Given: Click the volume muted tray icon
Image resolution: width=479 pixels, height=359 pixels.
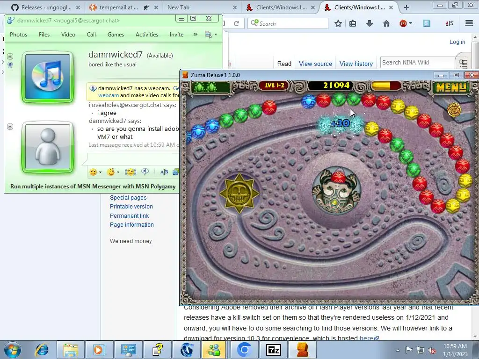Looking at the screenshot, I should click(x=432, y=350).
